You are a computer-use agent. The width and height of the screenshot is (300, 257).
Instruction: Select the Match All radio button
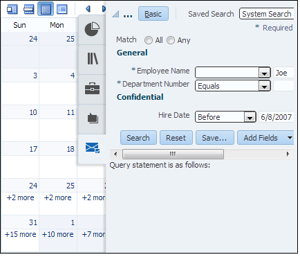[x=149, y=40]
